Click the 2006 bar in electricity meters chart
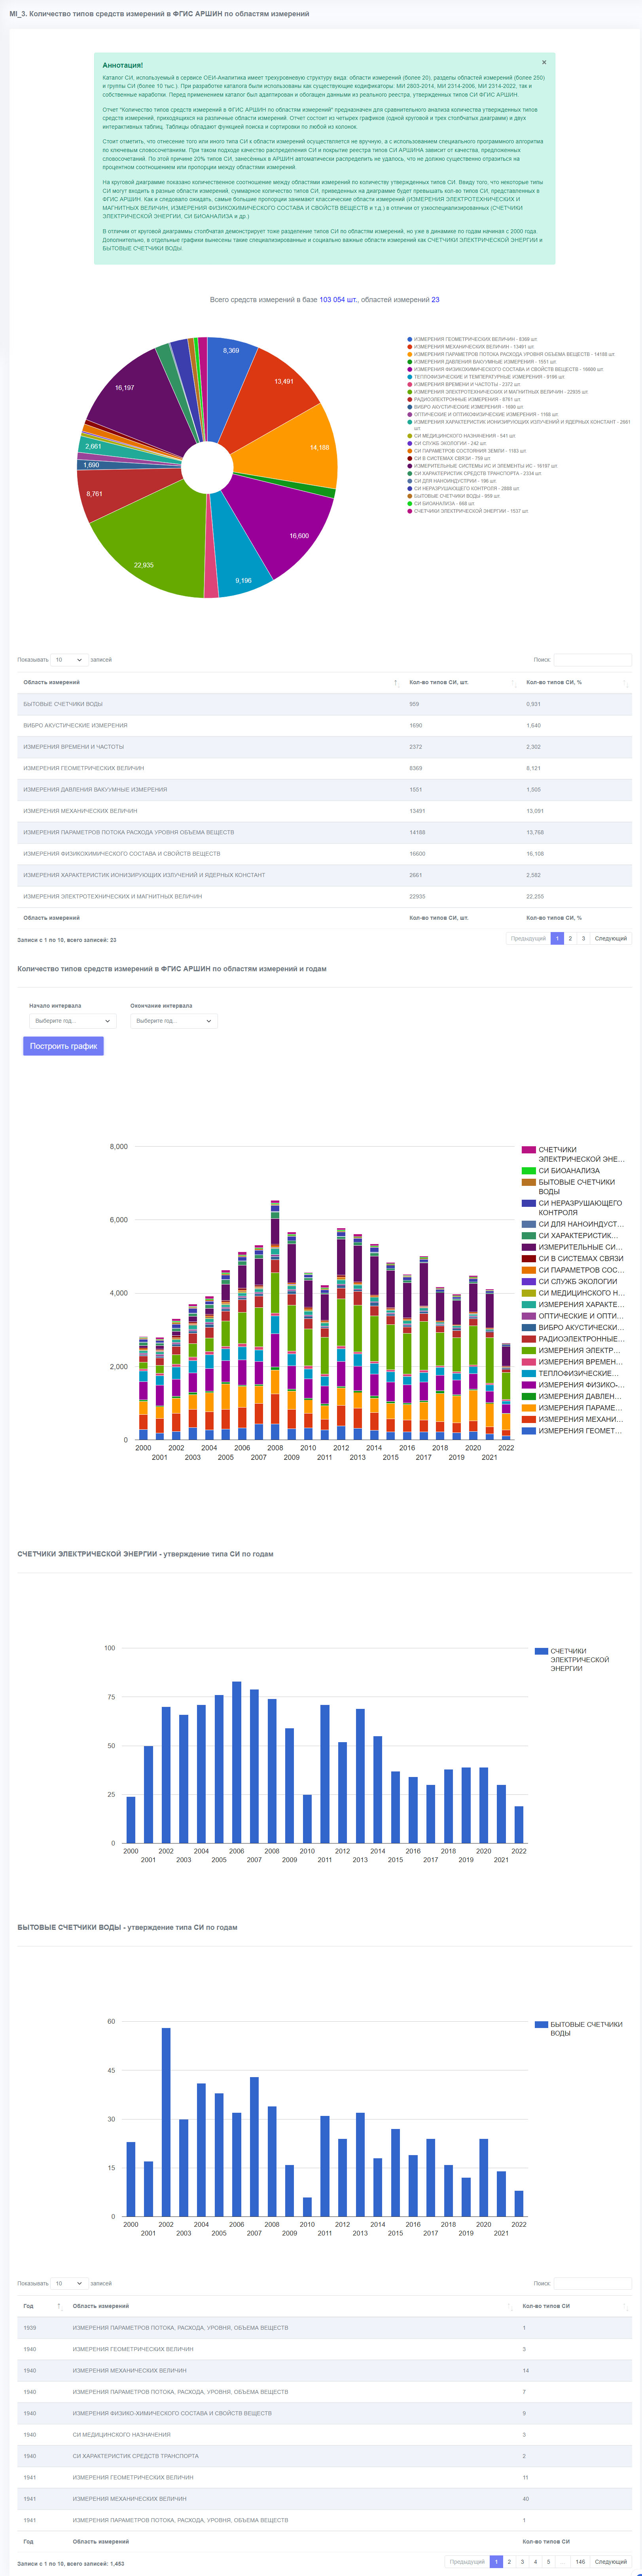This screenshot has width=642, height=2576. pyautogui.click(x=237, y=1762)
